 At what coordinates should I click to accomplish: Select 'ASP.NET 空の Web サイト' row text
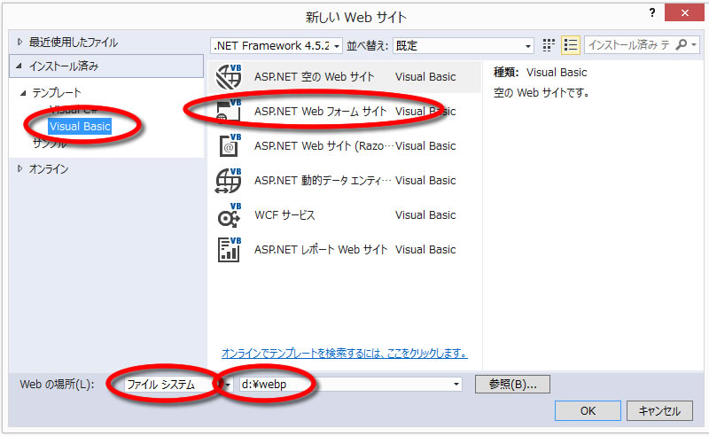[x=315, y=77]
